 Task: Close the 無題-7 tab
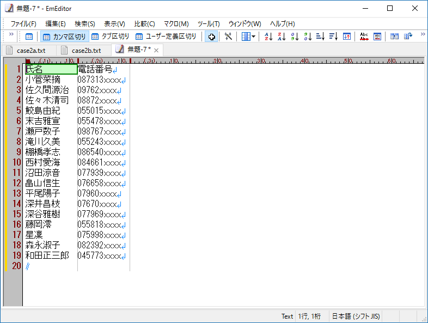point(156,50)
